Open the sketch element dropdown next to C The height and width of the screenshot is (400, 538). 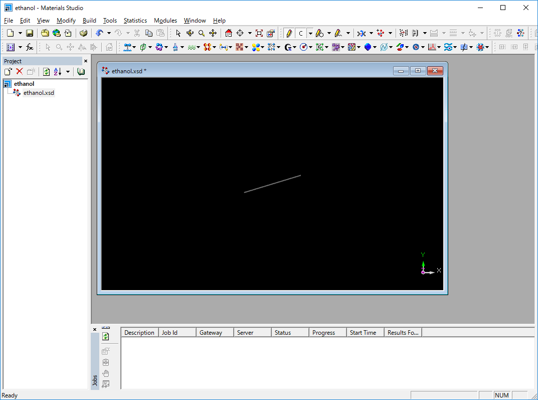[x=310, y=33]
